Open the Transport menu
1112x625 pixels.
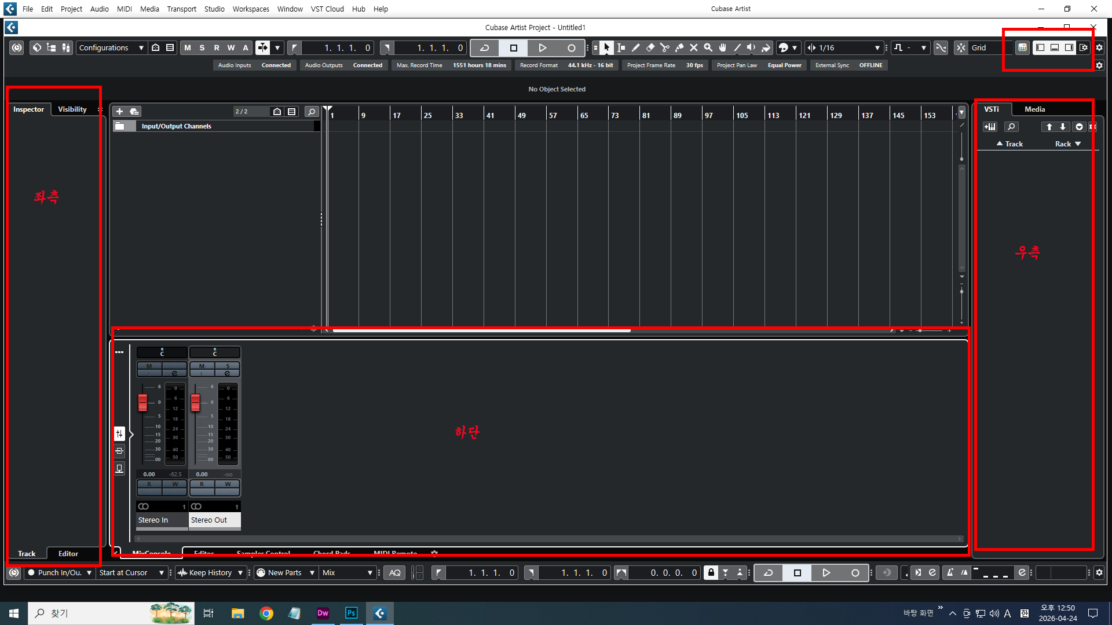(x=181, y=9)
